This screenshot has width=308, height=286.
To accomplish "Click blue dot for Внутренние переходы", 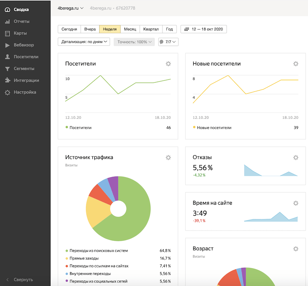I will 67,274.
